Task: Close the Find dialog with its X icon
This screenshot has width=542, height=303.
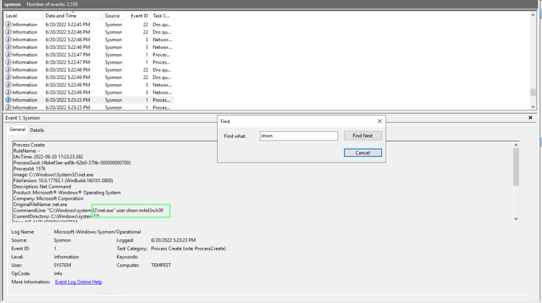Action: pos(380,121)
